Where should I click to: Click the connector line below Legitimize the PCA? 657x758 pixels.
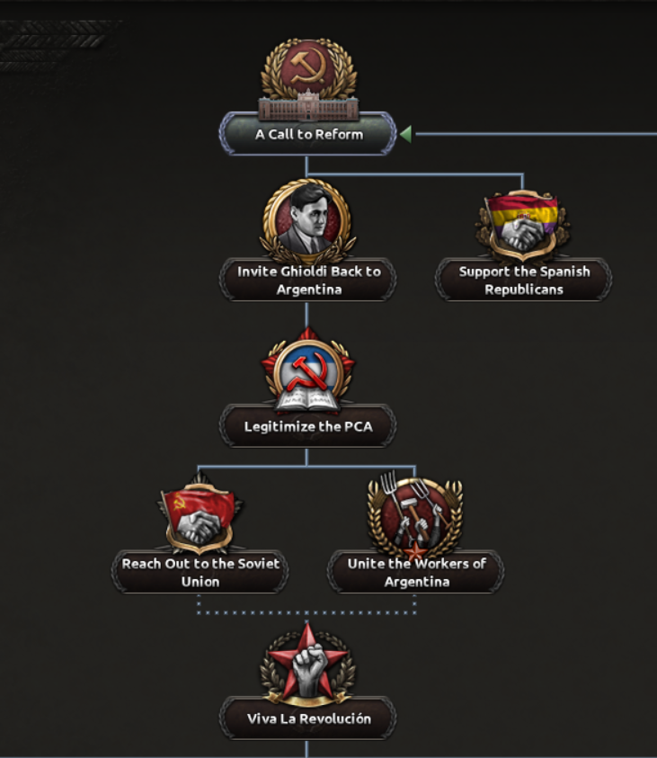pos(306,458)
